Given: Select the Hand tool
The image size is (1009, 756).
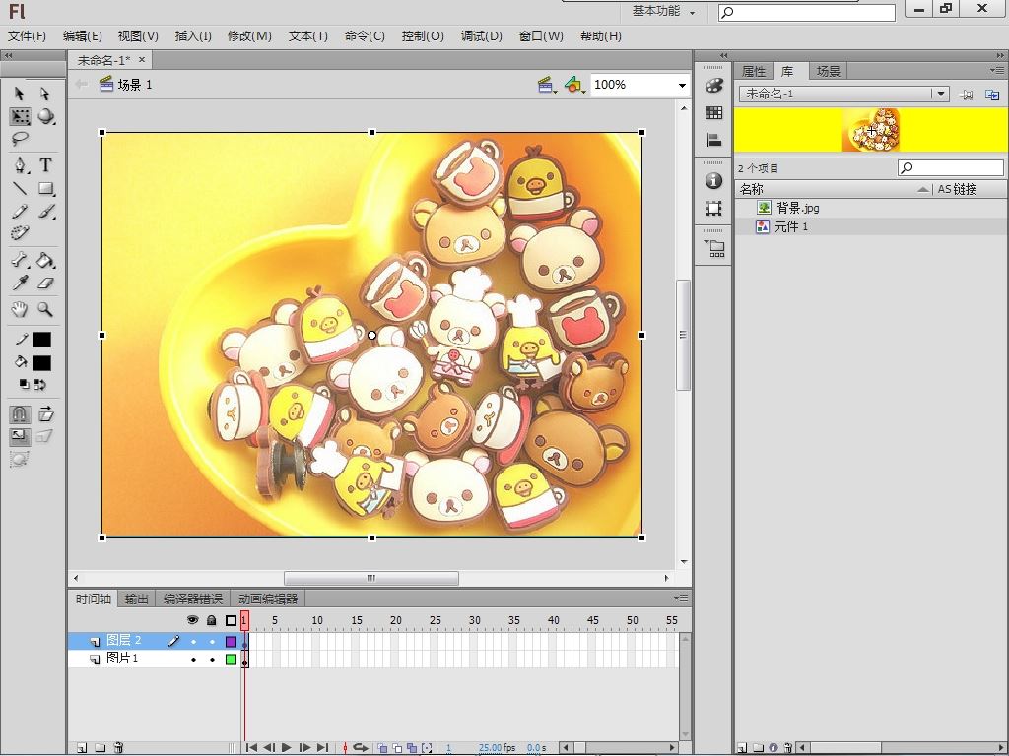Looking at the screenshot, I should 20,309.
